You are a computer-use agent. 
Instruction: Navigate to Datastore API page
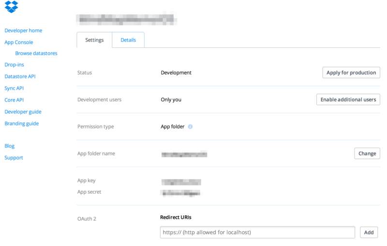click(20, 77)
